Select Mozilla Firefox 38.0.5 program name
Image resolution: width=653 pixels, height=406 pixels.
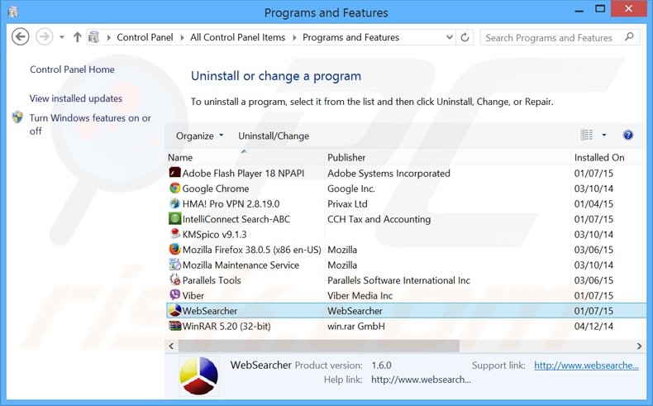tap(251, 250)
